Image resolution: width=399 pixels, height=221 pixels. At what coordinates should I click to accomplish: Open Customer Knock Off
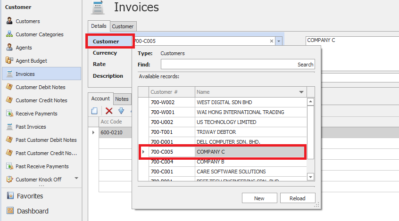pos(38,180)
